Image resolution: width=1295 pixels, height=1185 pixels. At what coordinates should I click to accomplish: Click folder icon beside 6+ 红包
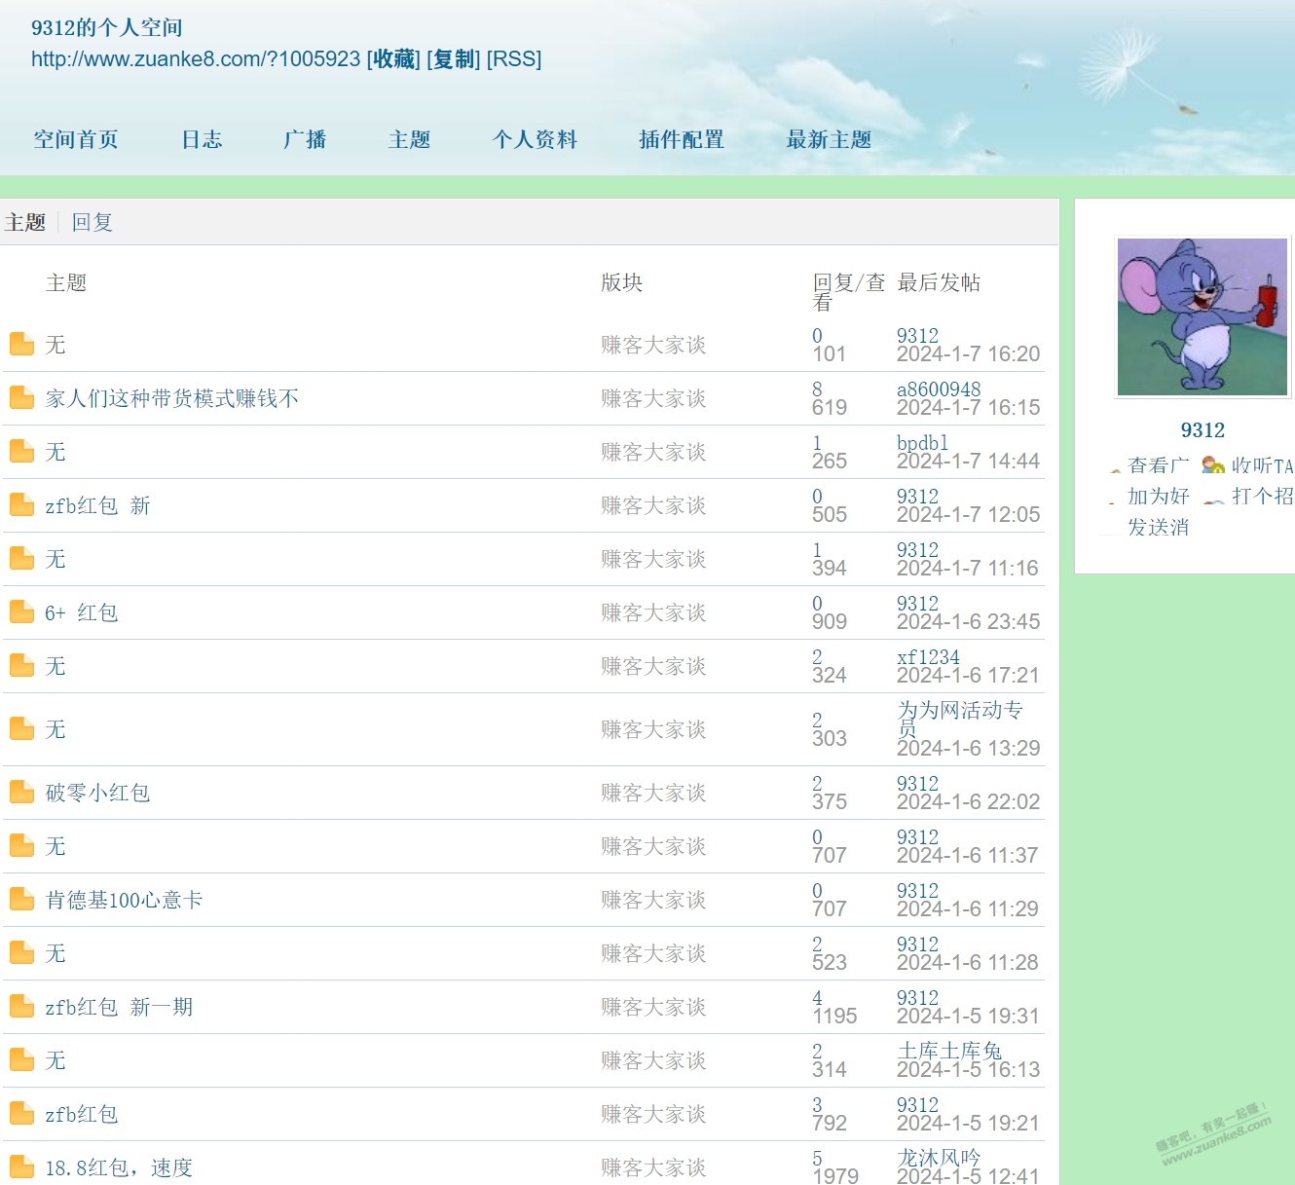[21, 611]
